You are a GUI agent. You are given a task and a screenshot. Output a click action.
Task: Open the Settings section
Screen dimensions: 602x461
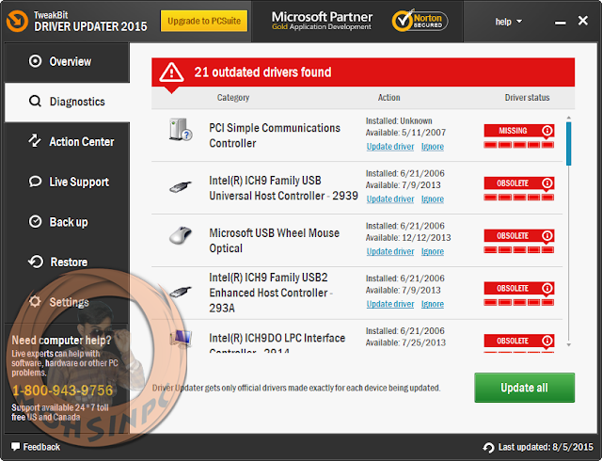coord(67,302)
